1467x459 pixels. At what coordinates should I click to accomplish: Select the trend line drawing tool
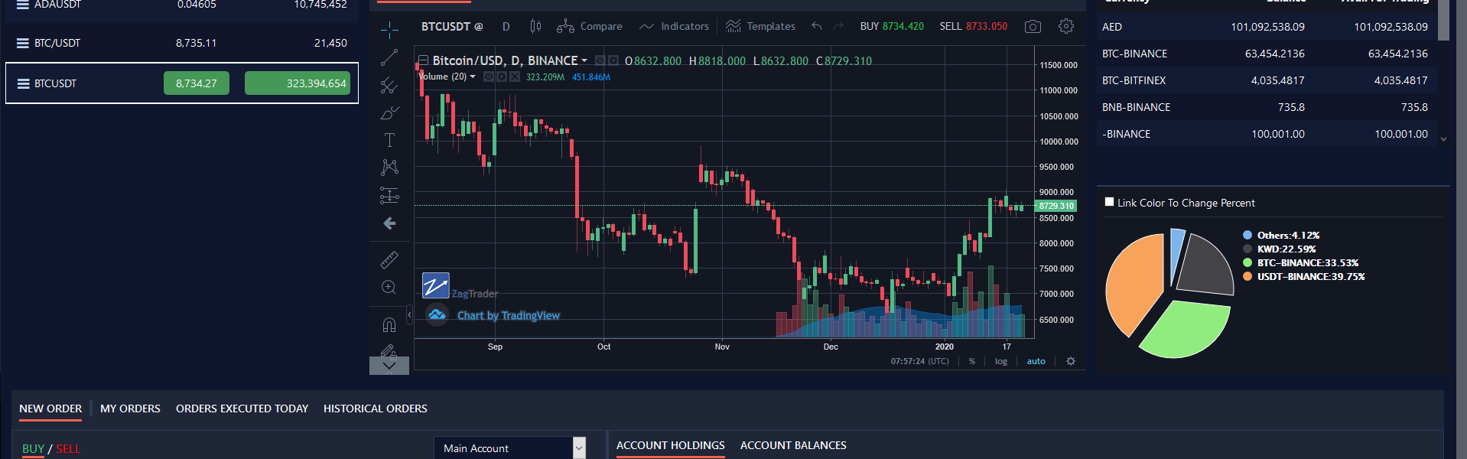point(389,57)
